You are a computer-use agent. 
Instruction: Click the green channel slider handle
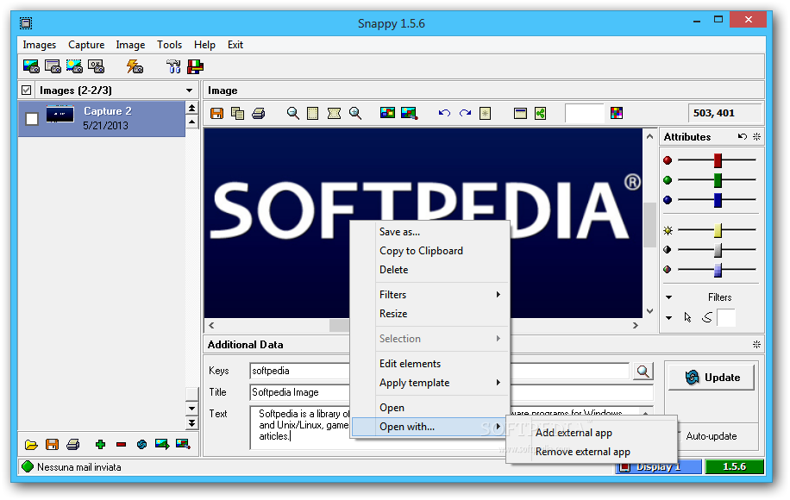click(x=718, y=180)
